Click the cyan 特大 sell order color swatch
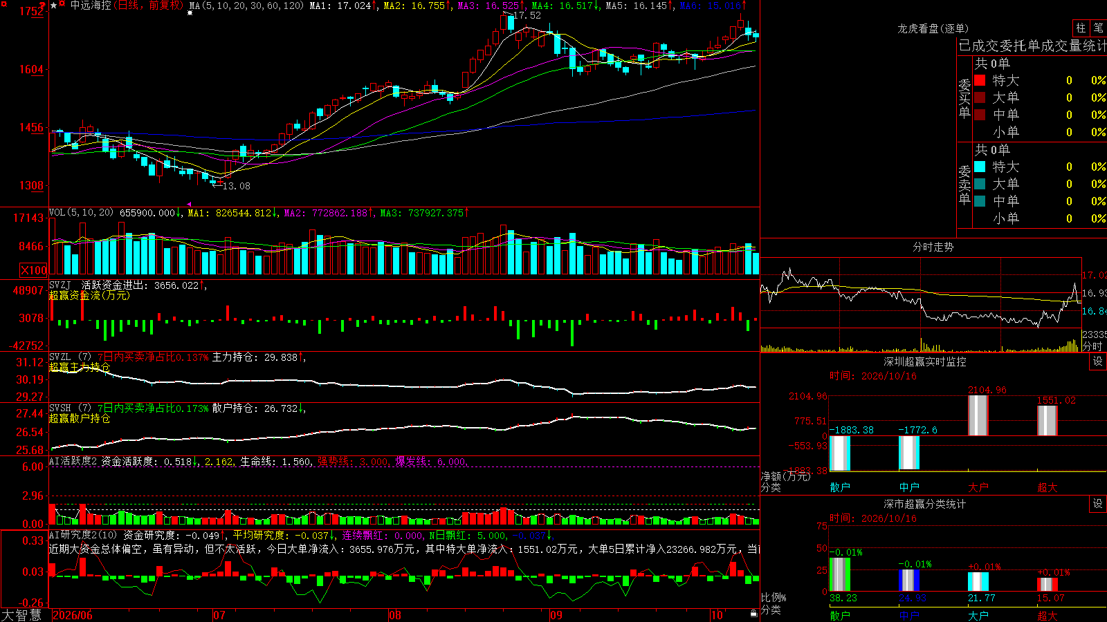The width and height of the screenshot is (1107, 622). click(980, 167)
